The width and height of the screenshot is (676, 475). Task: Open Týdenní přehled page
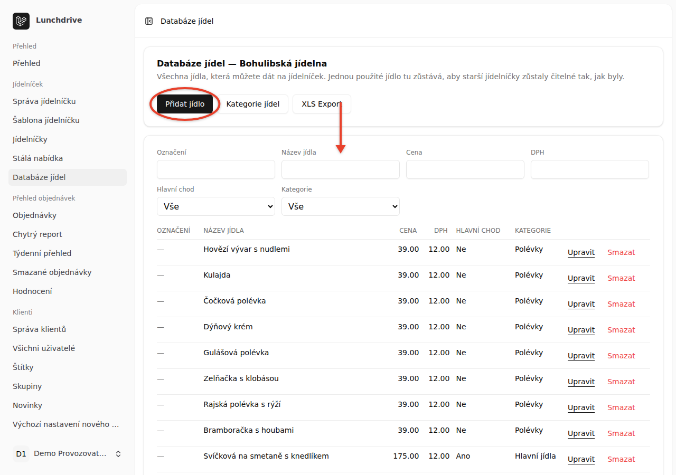[68, 253]
